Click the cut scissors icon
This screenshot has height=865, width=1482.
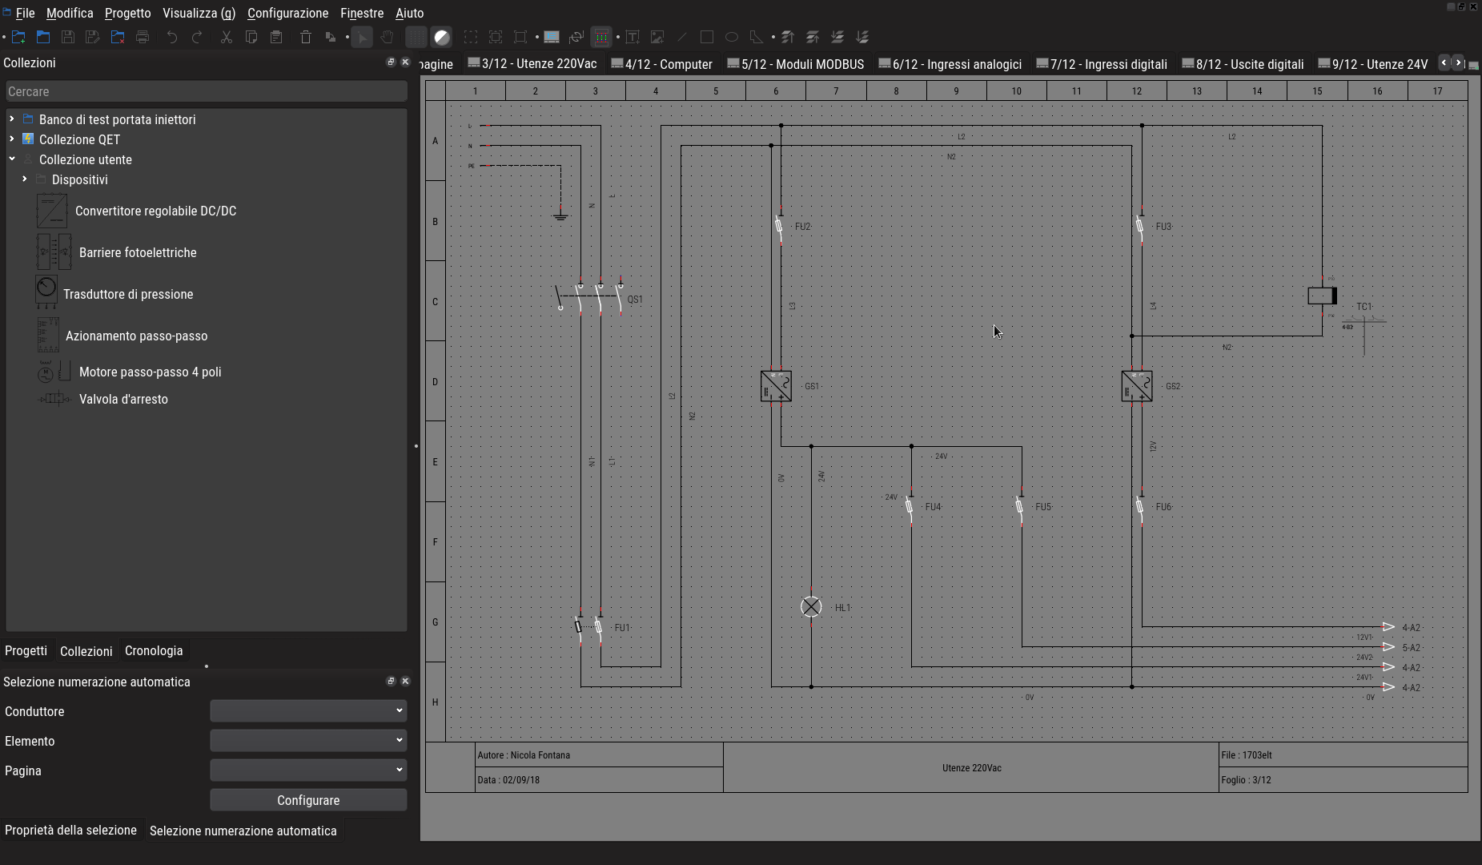coord(226,37)
